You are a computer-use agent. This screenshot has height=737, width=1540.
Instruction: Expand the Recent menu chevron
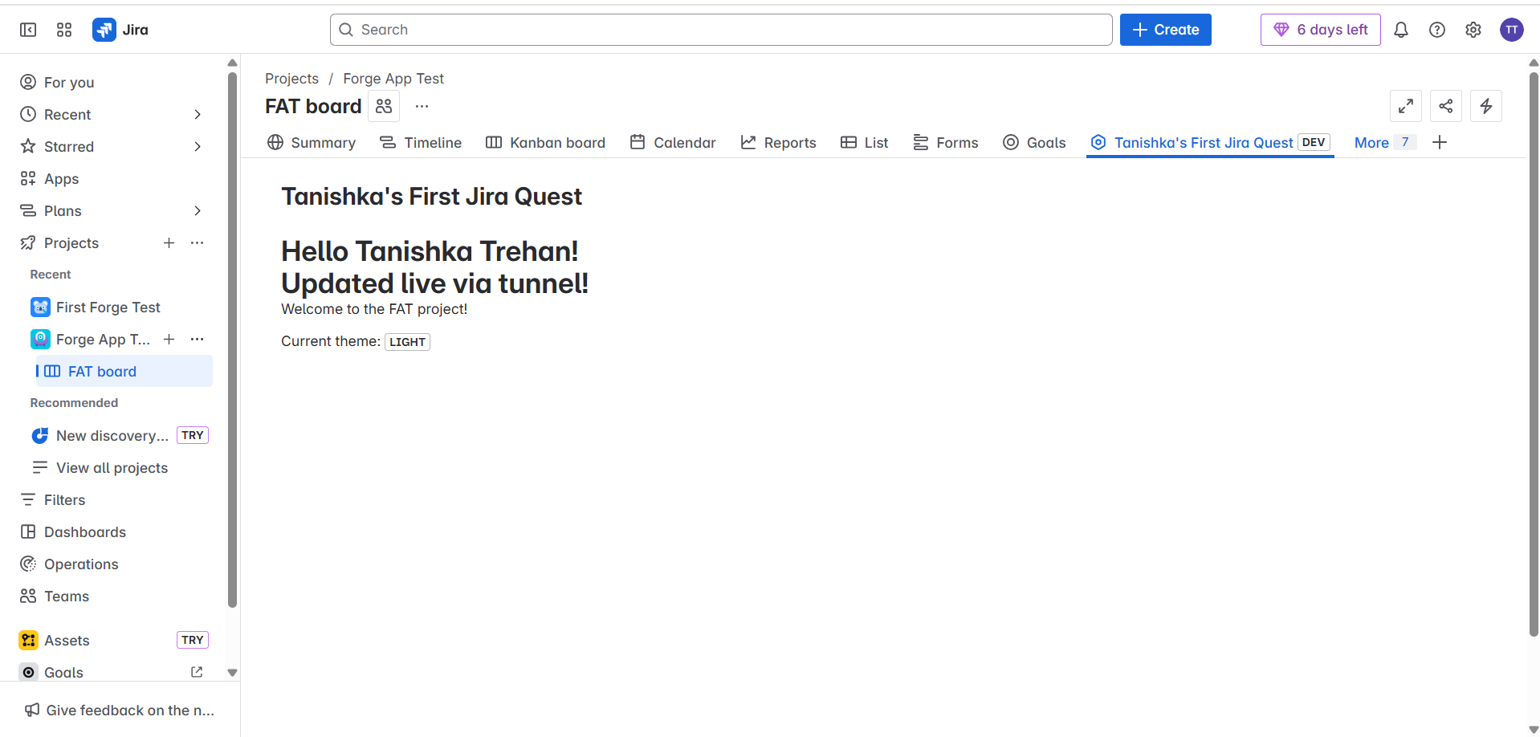198,114
